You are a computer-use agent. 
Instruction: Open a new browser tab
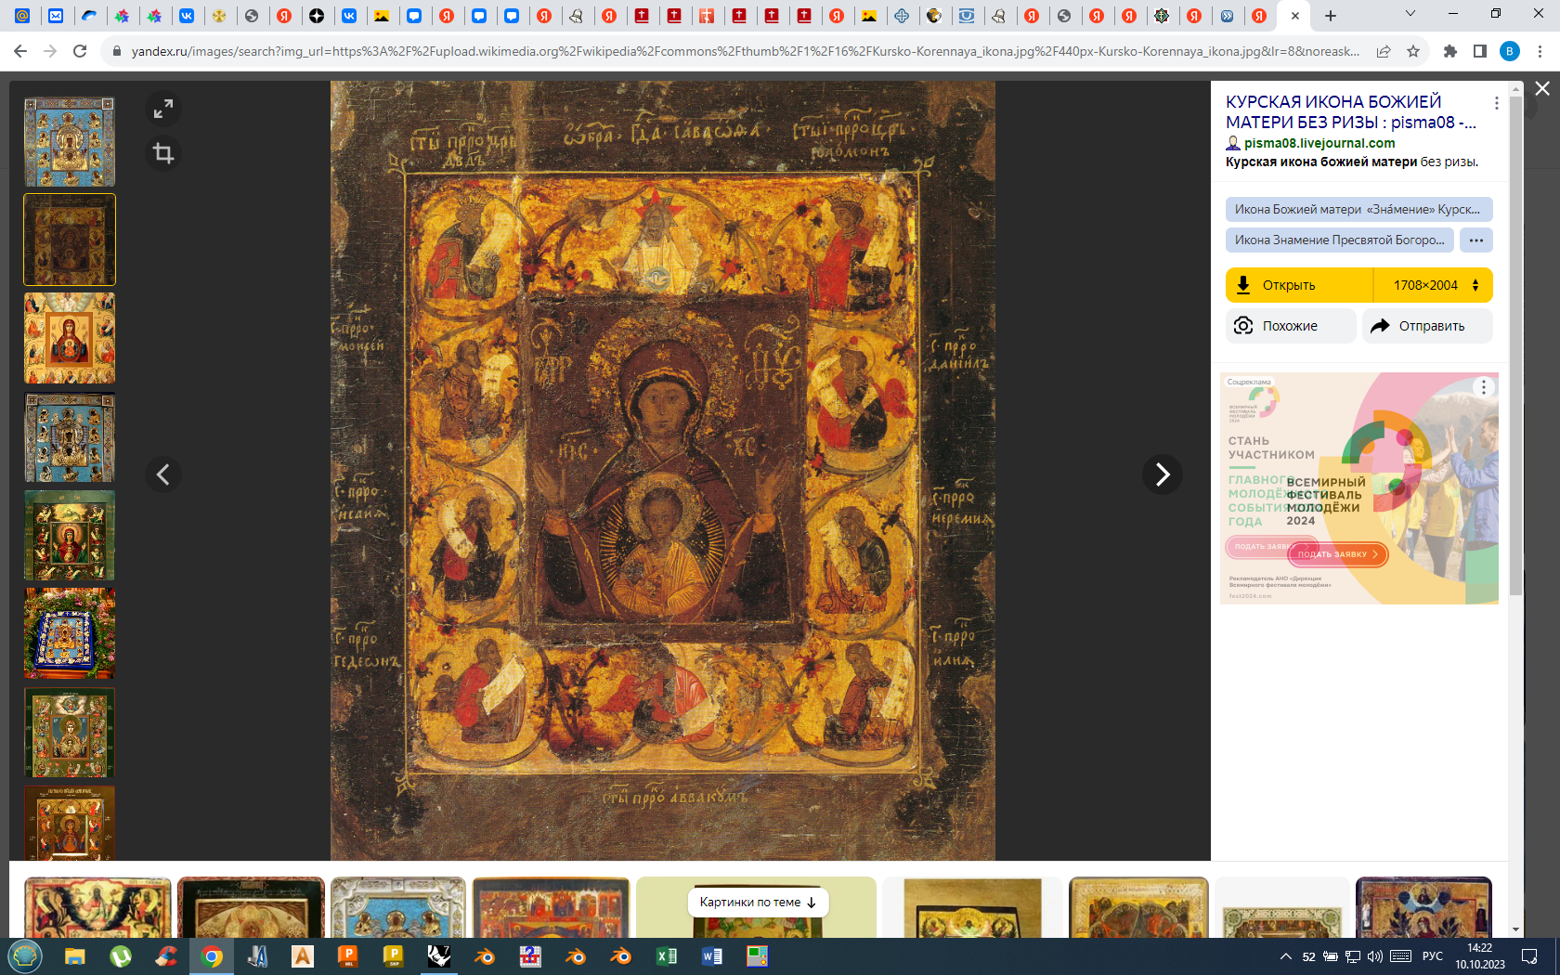click(x=1331, y=16)
